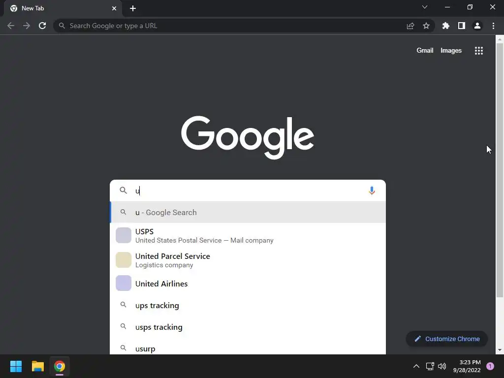
Task: Click the scrollbar down arrow
Action: point(500,350)
